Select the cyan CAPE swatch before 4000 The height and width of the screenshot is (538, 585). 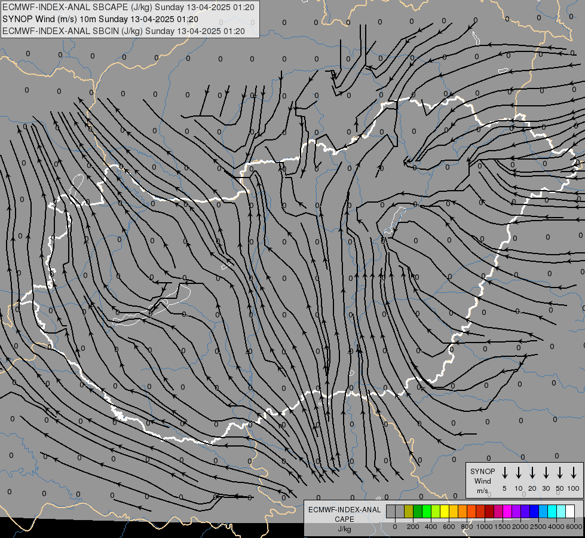(552, 511)
